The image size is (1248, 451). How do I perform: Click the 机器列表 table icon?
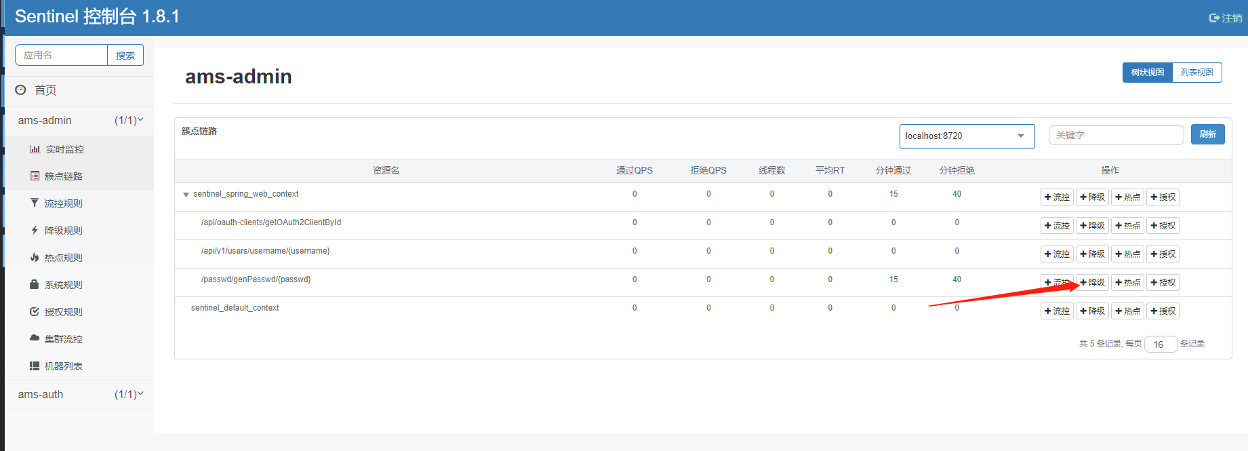click(35, 366)
